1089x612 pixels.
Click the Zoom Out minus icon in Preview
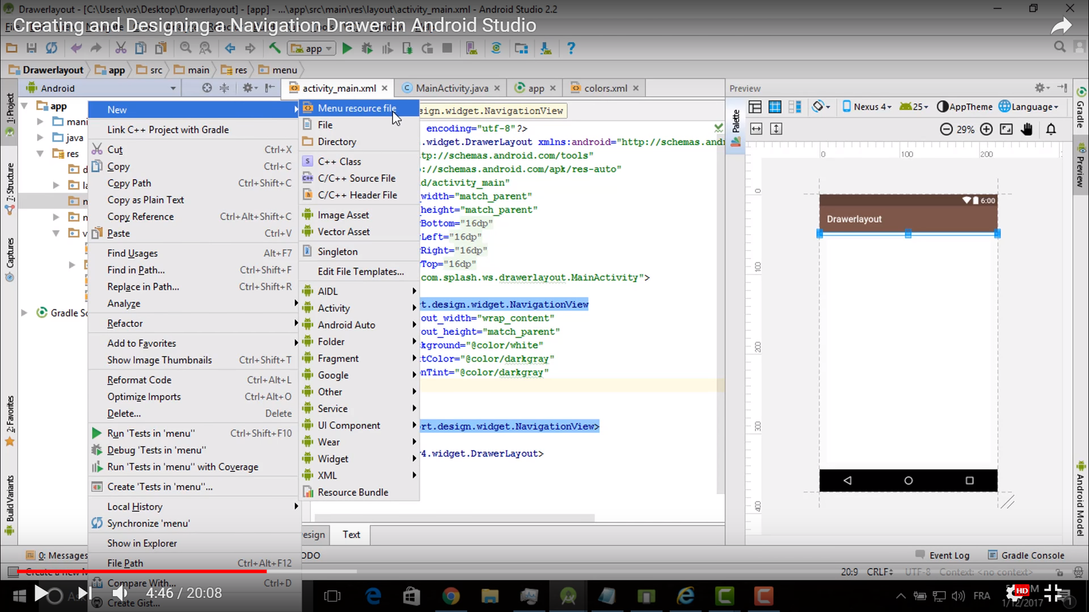coord(946,129)
